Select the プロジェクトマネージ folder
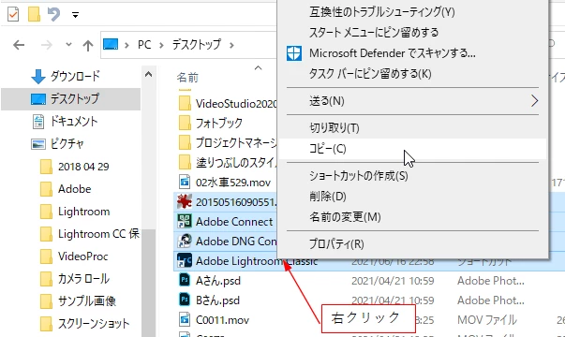Image resolution: width=565 pixels, height=337 pixels. pos(227,142)
